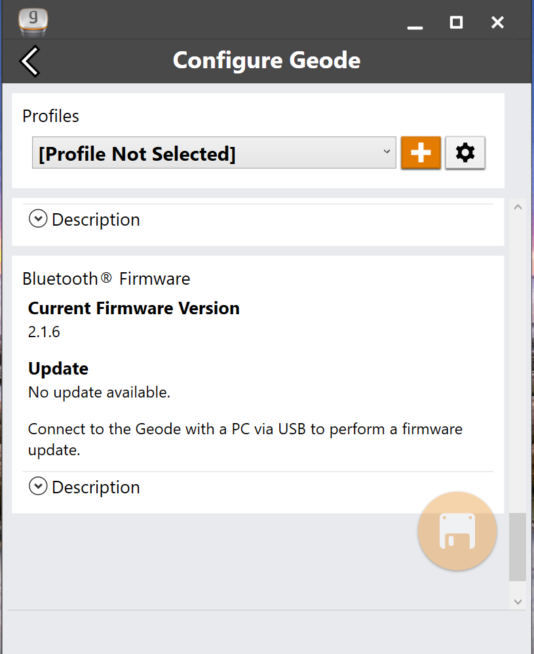Click the scrollbar up arrow
534x654 pixels.
pyautogui.click(x=518, y=207)
